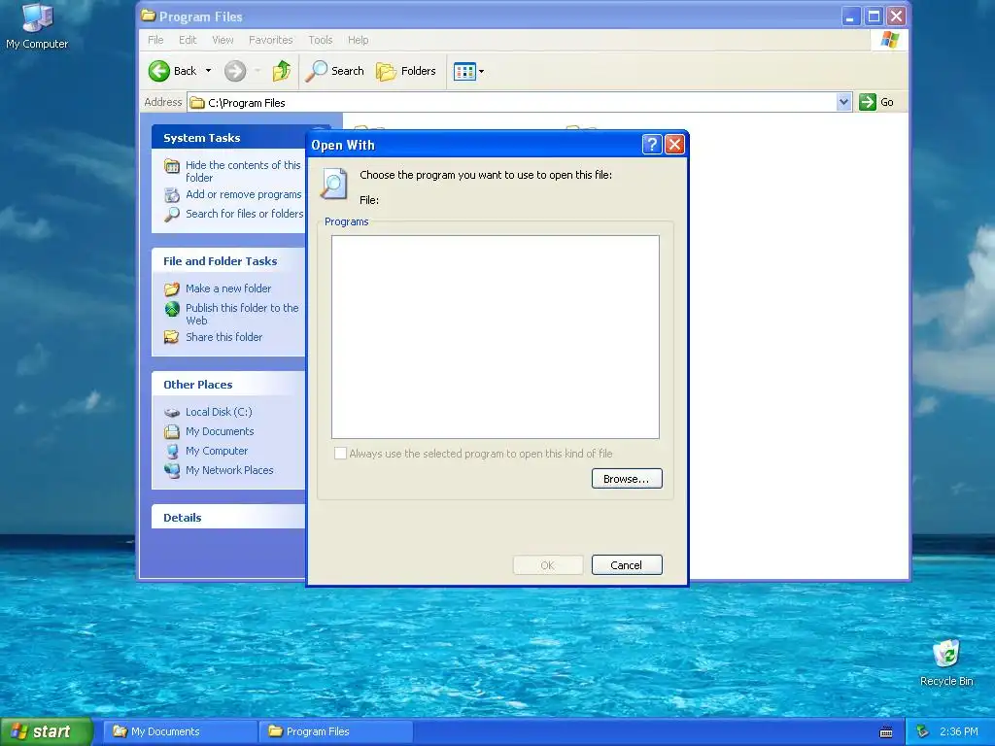Image resolution: width=995 pixels, height=746 pixels.
Task: Open Add or remove programs link
Action: [x=244, y=194]
